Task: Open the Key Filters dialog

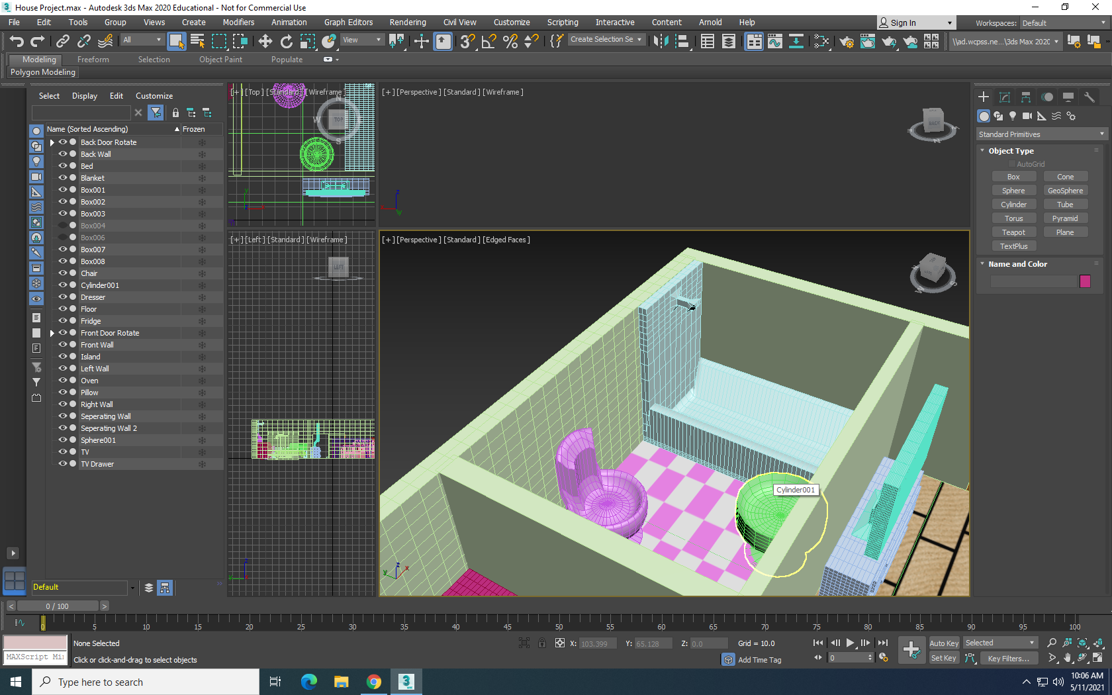Action: click(1008, 658)
